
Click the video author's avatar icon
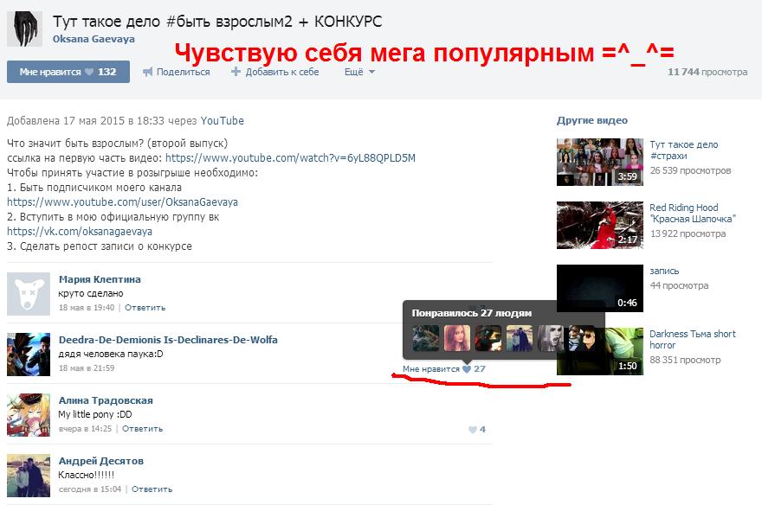point(24,30)
